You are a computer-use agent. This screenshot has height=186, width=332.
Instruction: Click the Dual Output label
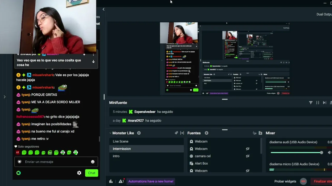(x=324, y=14)
